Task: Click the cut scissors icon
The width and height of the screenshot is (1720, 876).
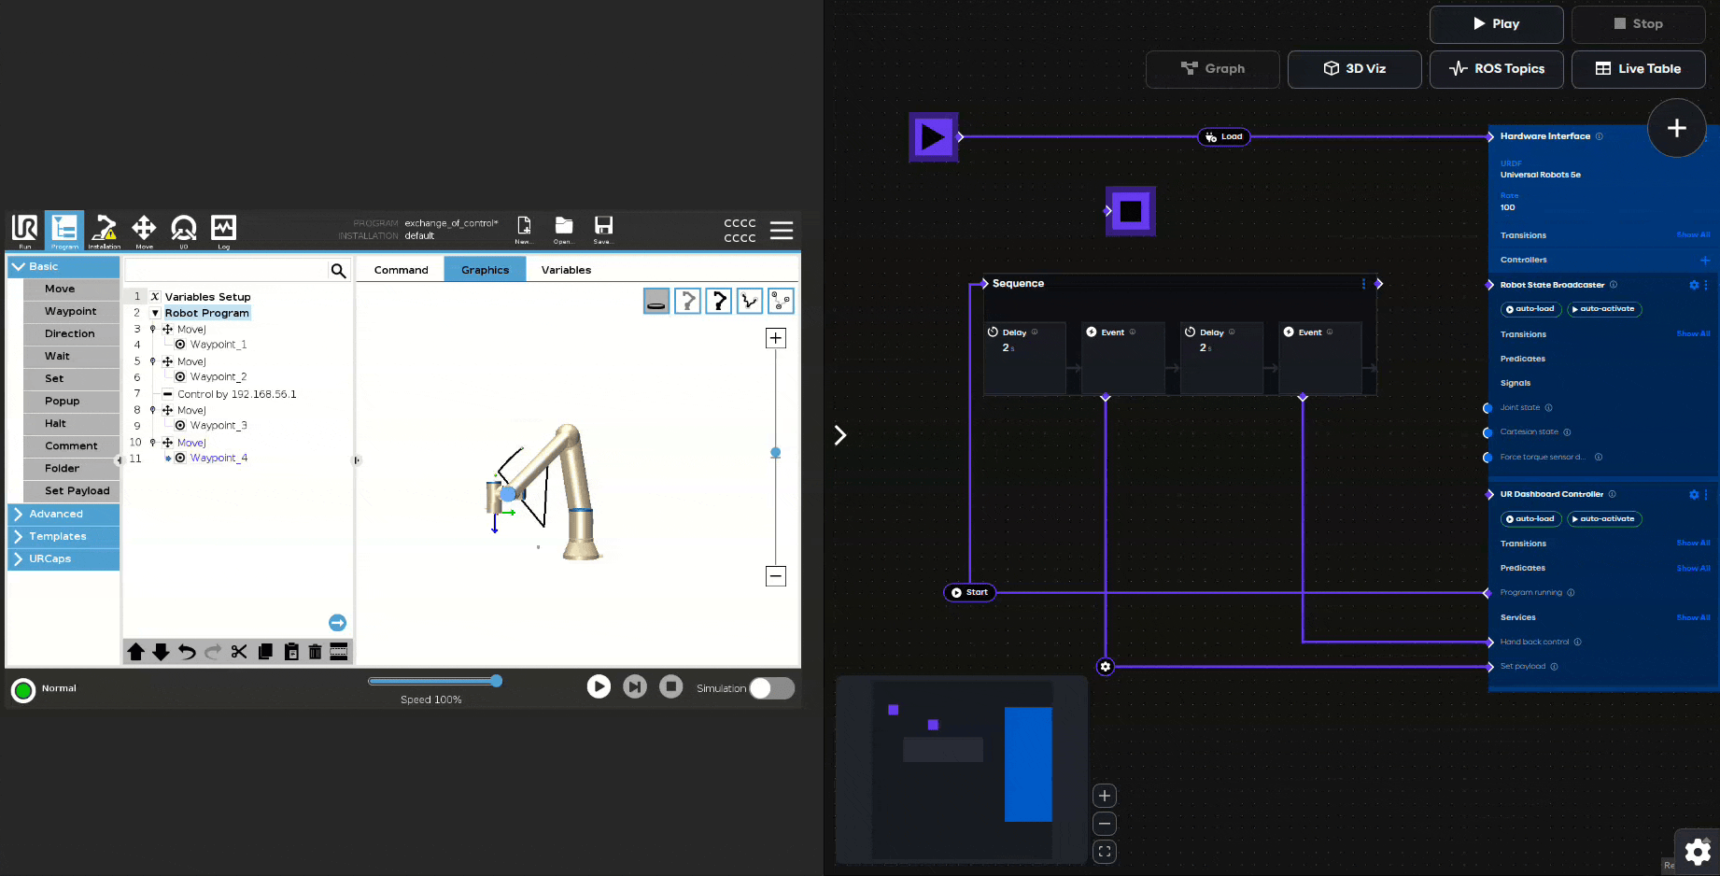Action: point(239,652)
